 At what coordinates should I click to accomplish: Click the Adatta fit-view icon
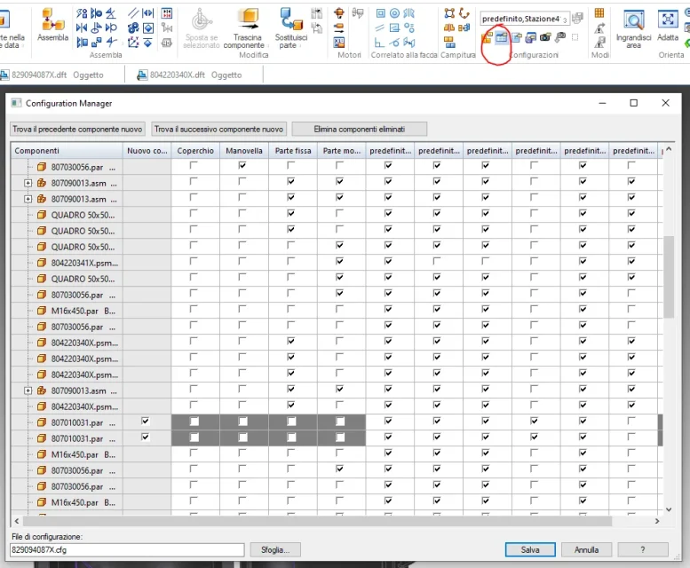[x=668, y=20]
